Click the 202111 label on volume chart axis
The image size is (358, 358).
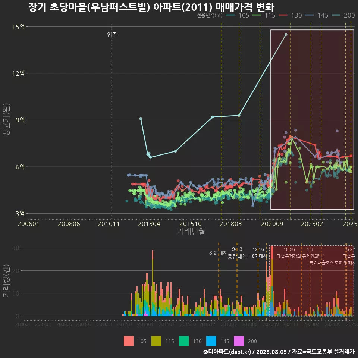pos(291,324)
